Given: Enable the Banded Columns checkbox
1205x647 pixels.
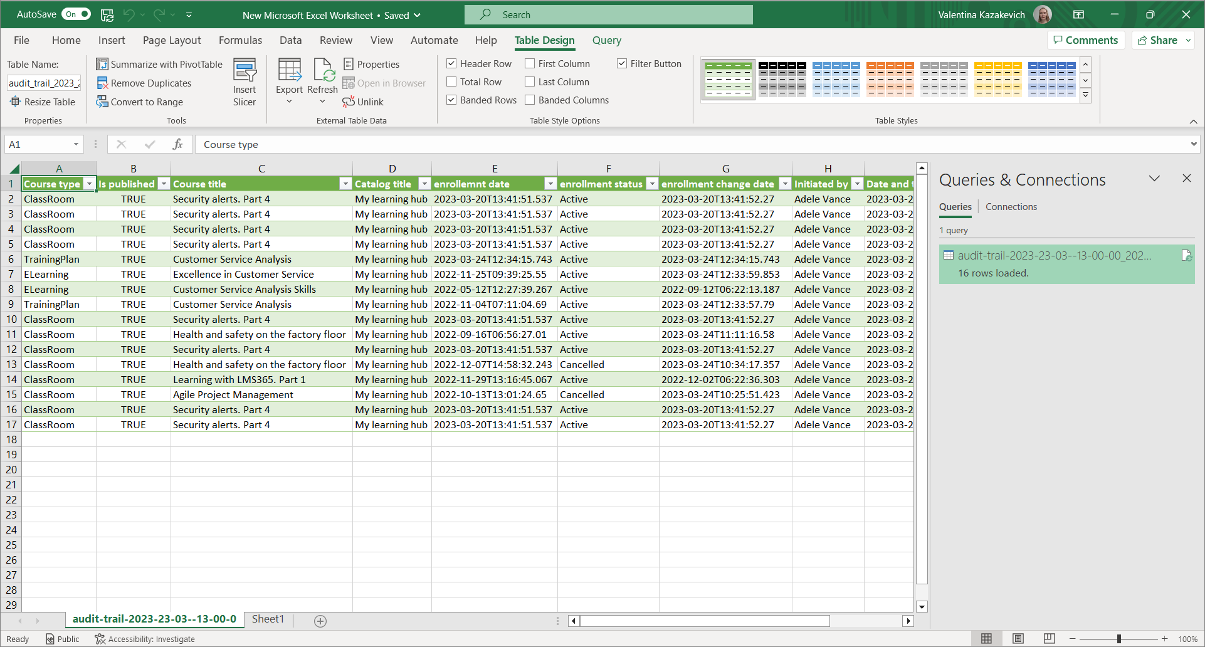Looking at the screenshot, I should pos(530,100).
